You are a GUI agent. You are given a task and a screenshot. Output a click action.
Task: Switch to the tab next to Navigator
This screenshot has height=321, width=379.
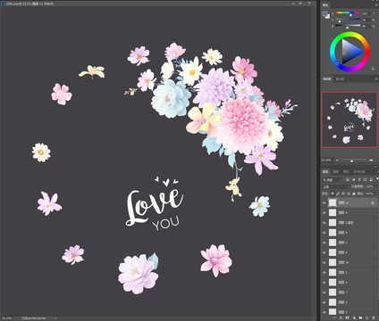[x=340, y=79]
